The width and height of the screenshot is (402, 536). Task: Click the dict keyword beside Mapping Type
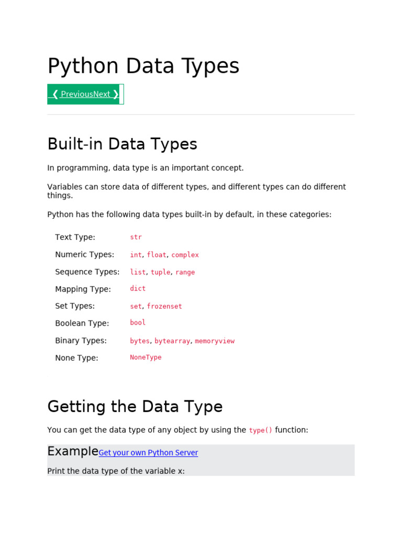(x=138, y=288)
